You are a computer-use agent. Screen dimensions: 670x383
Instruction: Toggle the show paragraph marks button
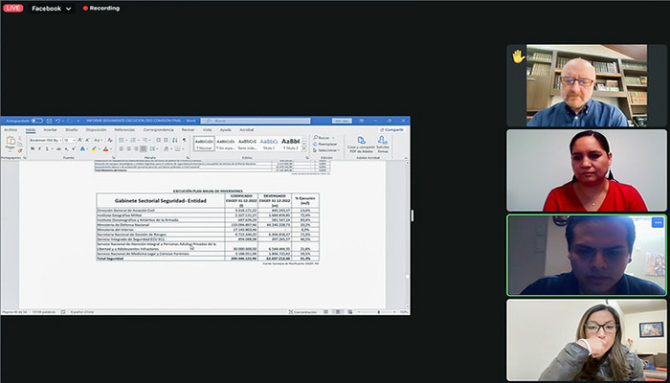pos(184,140)
